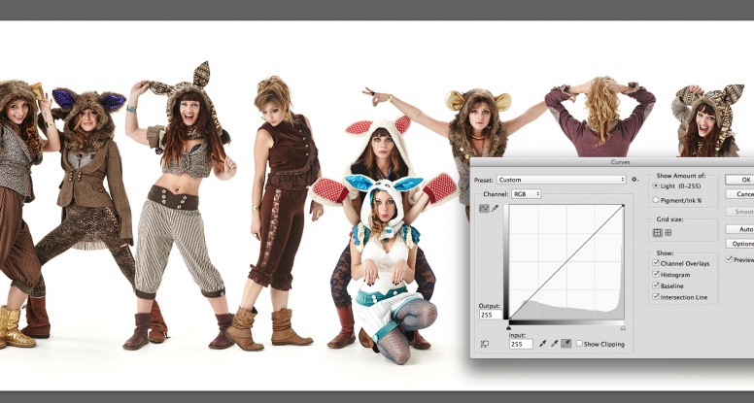Click the Output value field
The image size is (754, 403).
(x=491, y=315)
